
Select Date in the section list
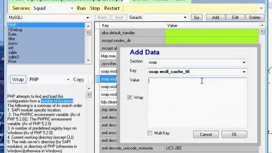tap(46, 34)
